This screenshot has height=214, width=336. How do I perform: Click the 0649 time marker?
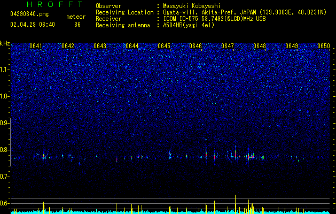(x=292, y=46)
